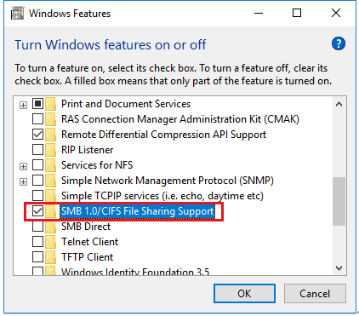Check the Telnet Client checkbox
Viewport: 359px width, 316px height.
pos(37,242)
